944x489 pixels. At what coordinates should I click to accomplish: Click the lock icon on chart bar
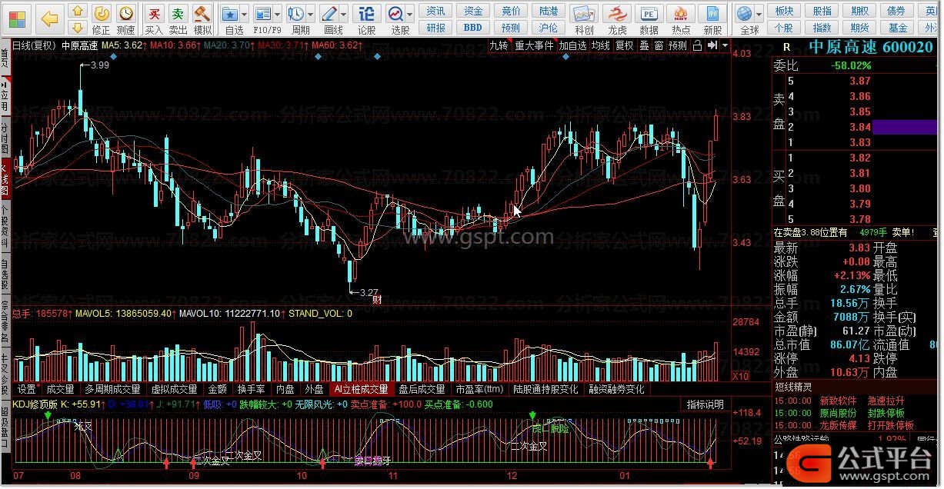click(x=696, y=45)
